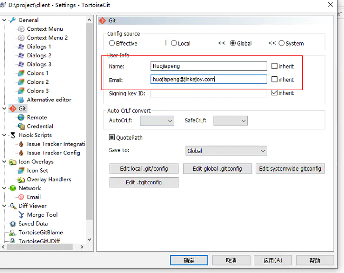Click the 帮助 Help button

[x=315, y=260]
